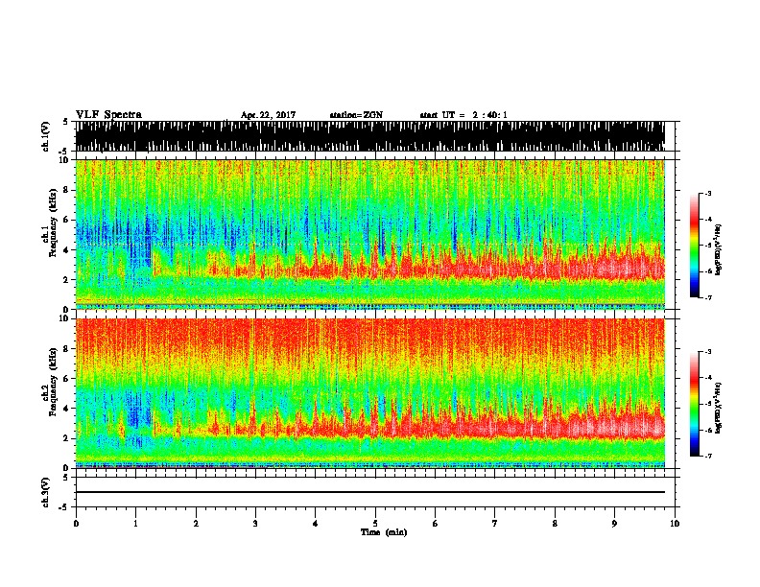Click the ch.3 flat line trace
Screen dimensions: 760x587
(x=369, y=492)
